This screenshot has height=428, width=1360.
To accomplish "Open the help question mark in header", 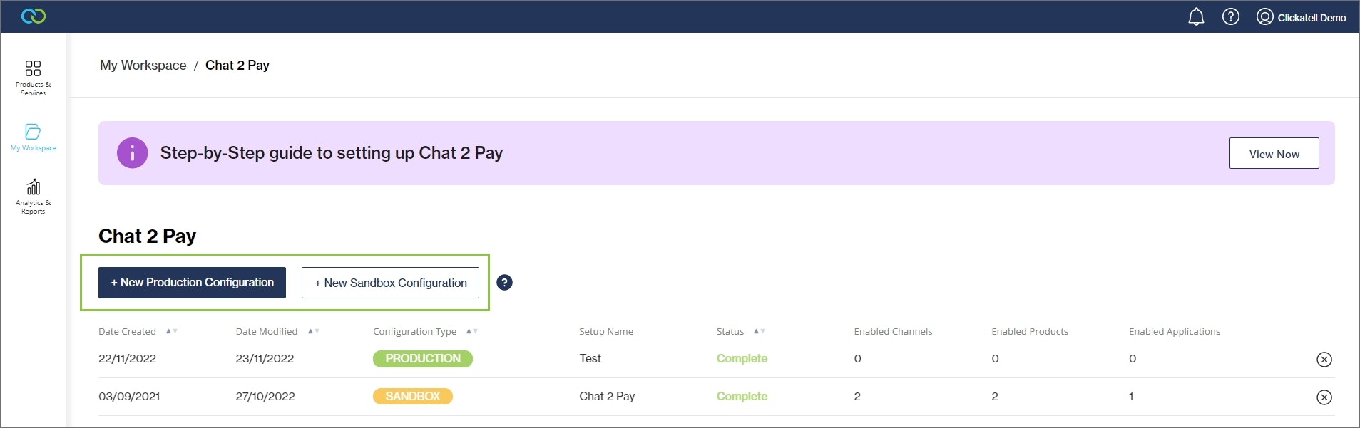I will (1231, 16).
